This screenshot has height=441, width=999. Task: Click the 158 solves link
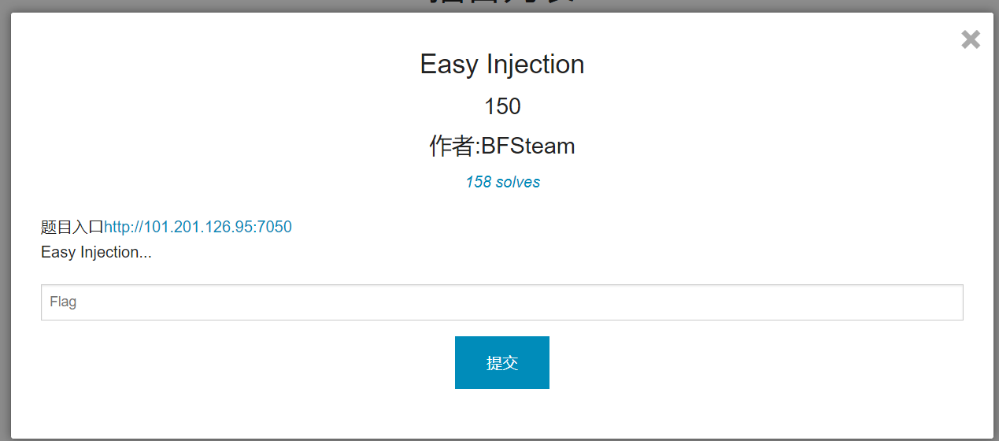coord(502,182)
